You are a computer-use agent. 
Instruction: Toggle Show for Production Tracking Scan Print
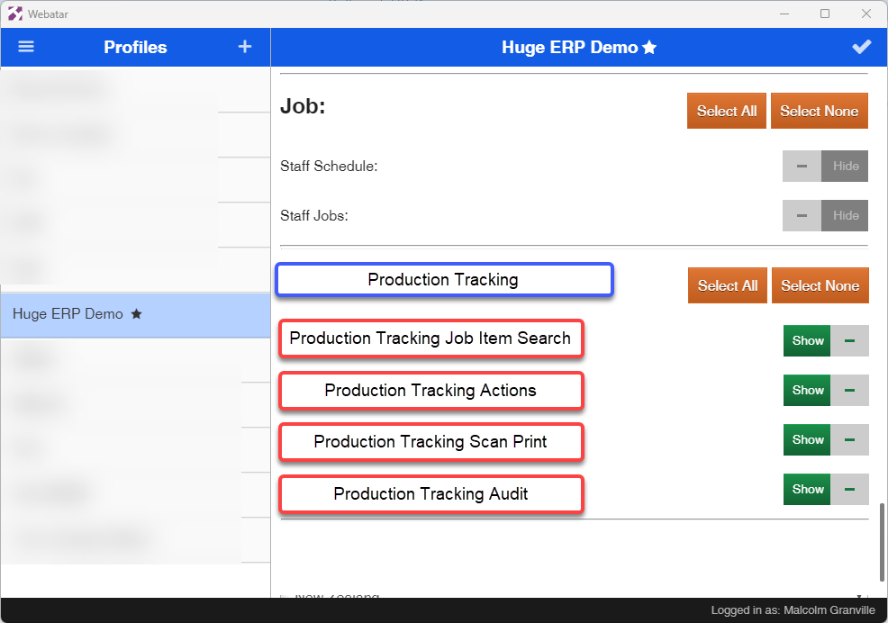point(807,440)
